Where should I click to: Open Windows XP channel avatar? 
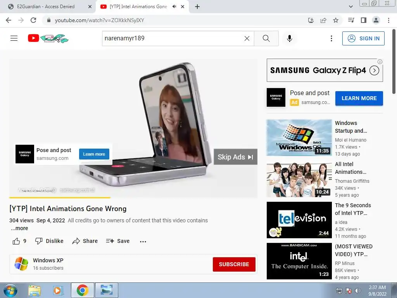coord(21,264)
